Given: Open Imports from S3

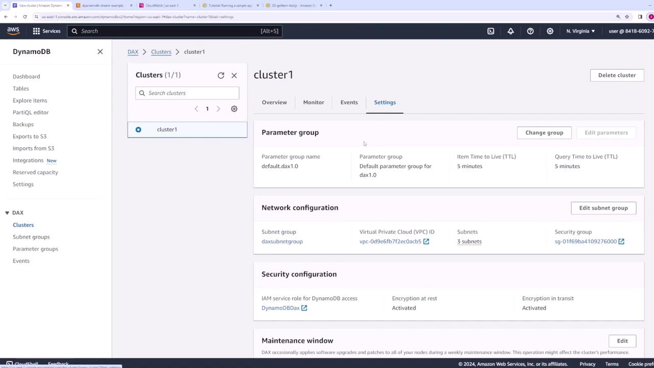Looking at the screenshot, I should click(33, 148).
